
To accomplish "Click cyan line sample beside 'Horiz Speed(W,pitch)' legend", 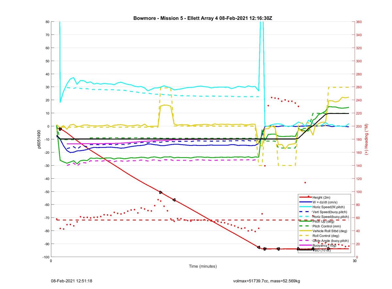I will (x=305, y=207).
